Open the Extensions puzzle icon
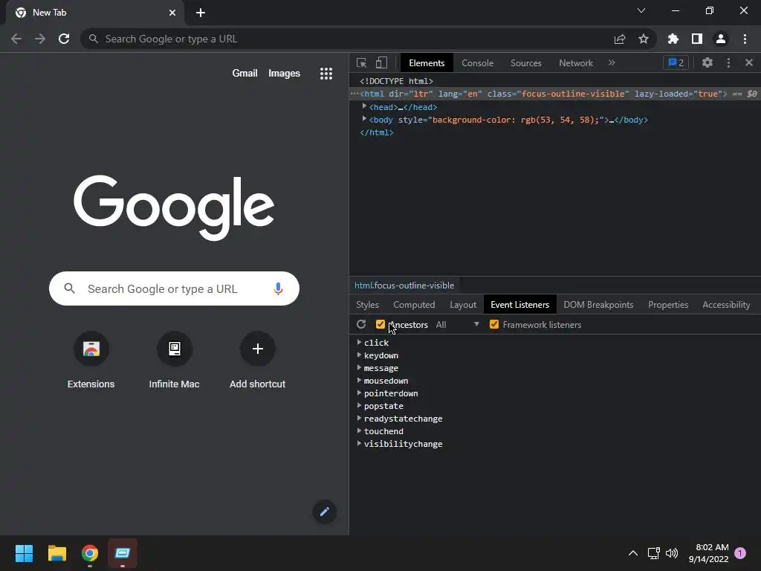Screen dimensions: 761x571 [x=673, y=39]
